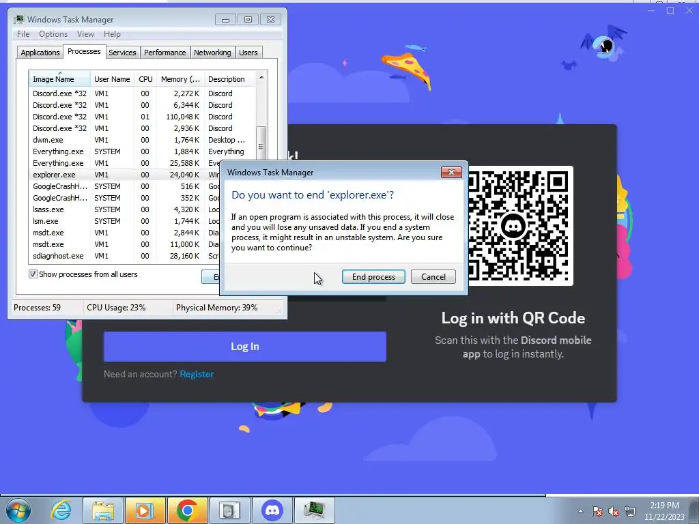
Task: Switch to Discord via taskbar icon
Action: pos(272,510)
